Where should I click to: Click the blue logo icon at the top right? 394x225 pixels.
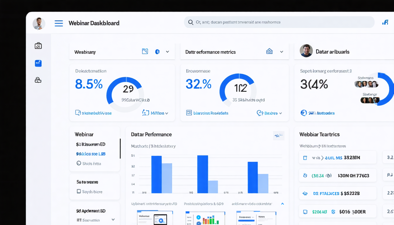pyautogui.click(x=385, y=22)
